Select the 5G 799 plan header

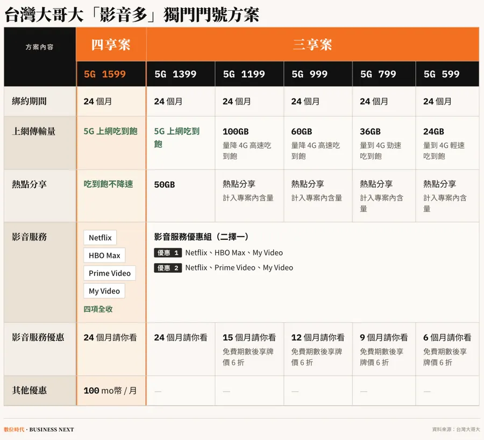pos(384,74)
